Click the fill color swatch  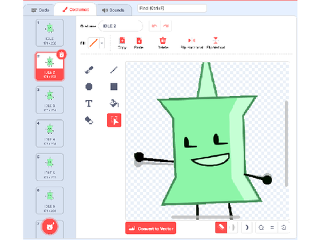click(x=94, y=43)
